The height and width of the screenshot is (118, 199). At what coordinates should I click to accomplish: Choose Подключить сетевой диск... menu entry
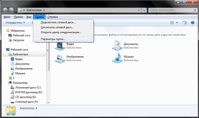pyautogui.click(x=63, y=22)
